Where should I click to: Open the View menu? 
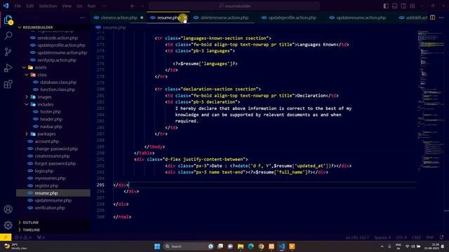point(67,6)
